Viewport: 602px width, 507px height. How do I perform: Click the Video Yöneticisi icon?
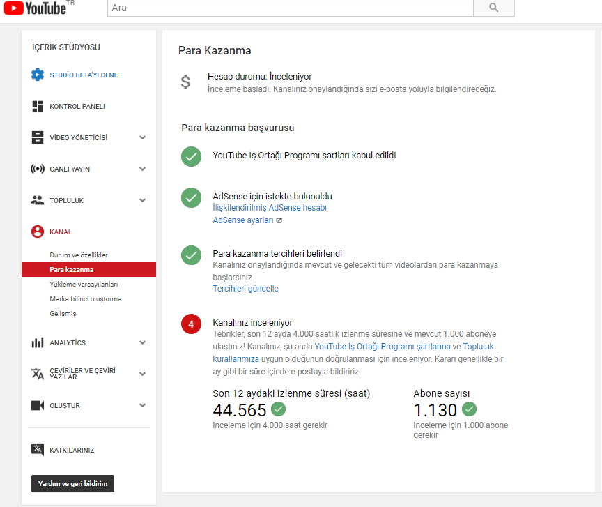37,137
